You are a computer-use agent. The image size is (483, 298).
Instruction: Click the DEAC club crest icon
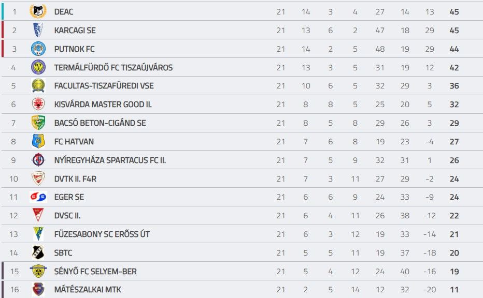[x=38, y=11]
